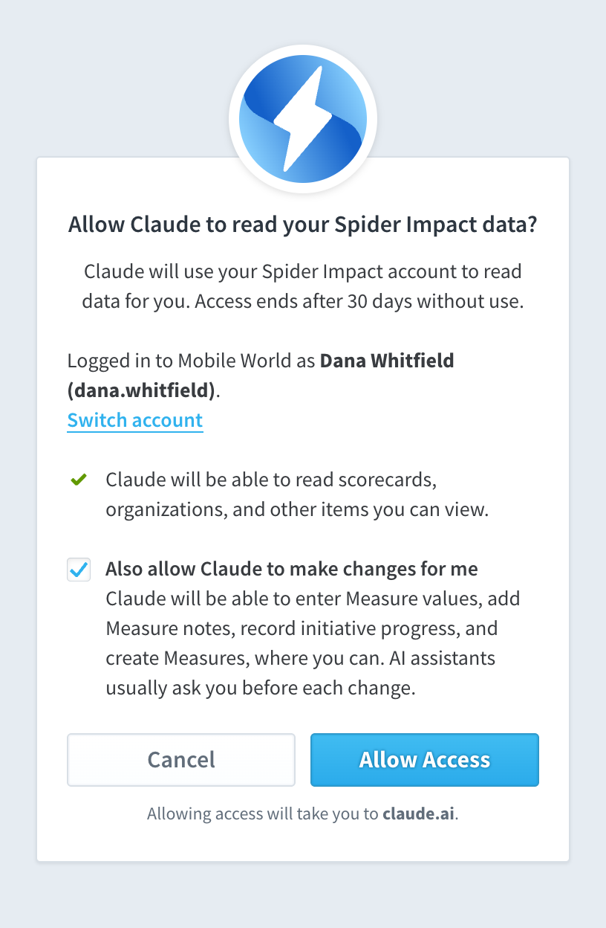Click the Cancel button
This screenshot has width=606, height=928.
(x=181, y=760)
